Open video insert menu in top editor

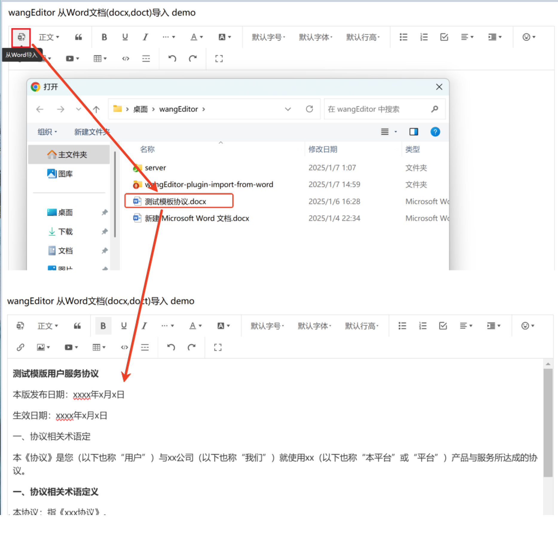coord(72,59)
